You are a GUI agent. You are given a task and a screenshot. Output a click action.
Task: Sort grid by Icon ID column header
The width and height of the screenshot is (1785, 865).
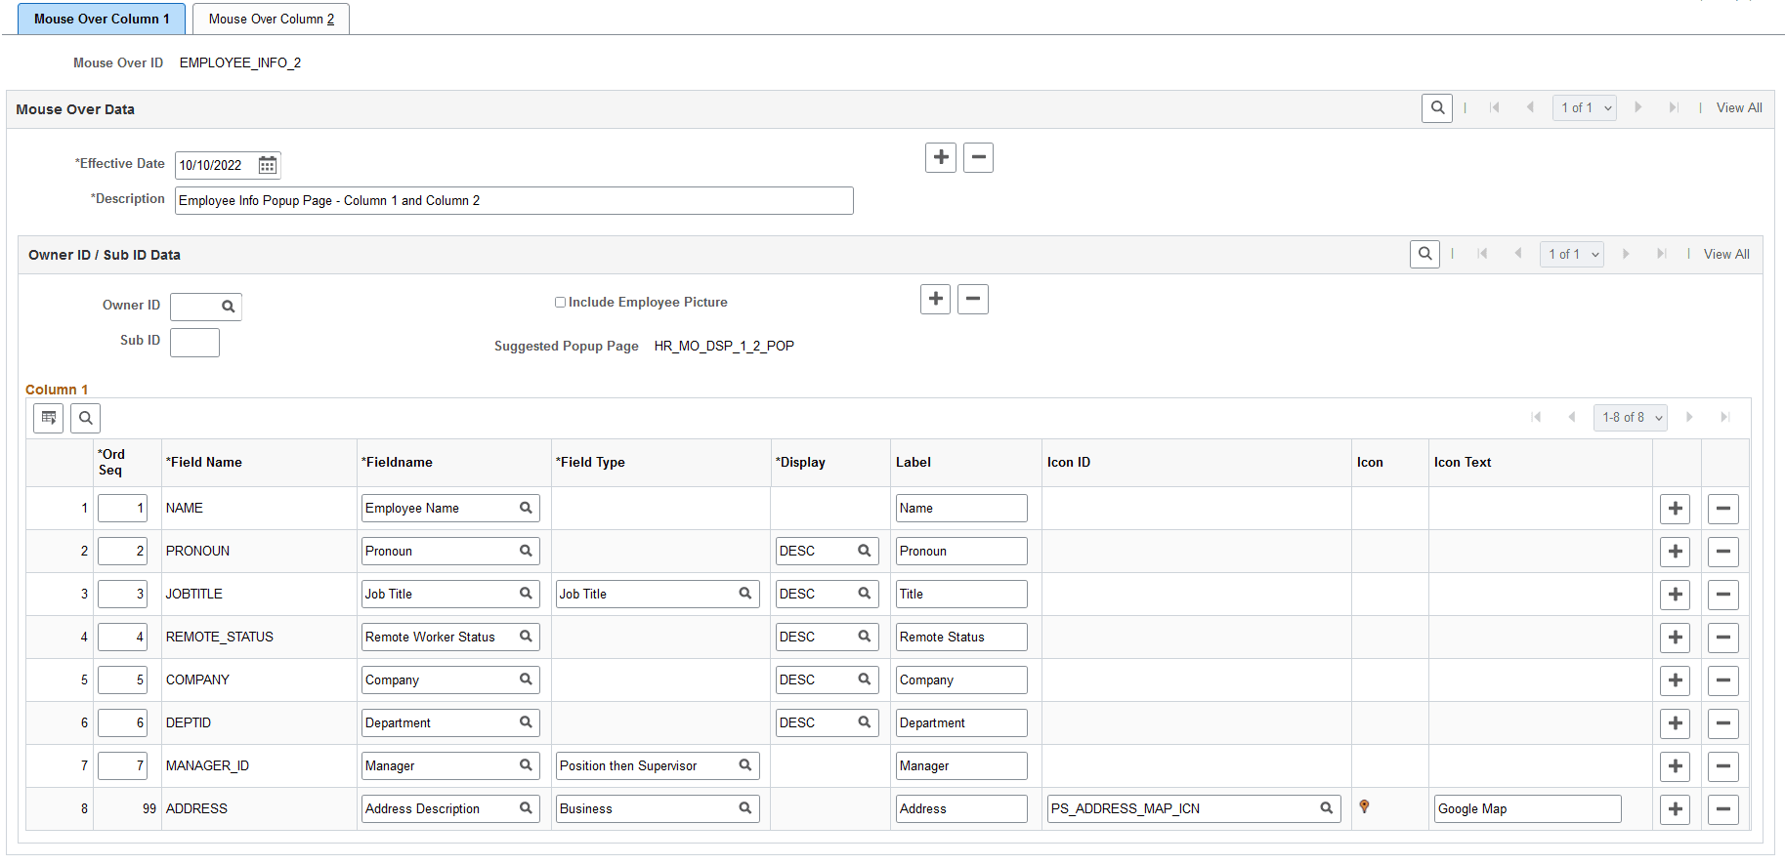pos(1069,463)
